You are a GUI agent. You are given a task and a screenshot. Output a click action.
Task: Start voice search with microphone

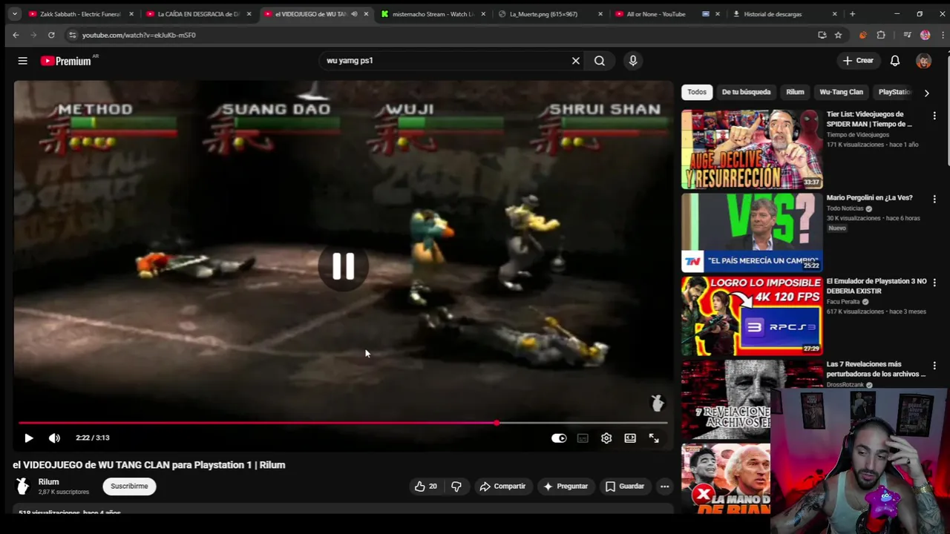(633, 61)
